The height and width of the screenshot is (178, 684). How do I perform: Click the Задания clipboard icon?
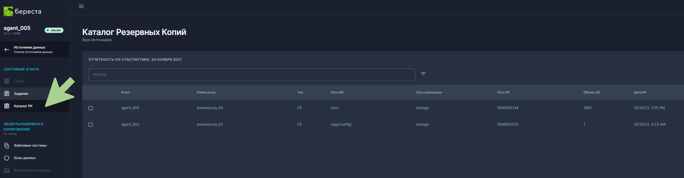pos(7,94)
